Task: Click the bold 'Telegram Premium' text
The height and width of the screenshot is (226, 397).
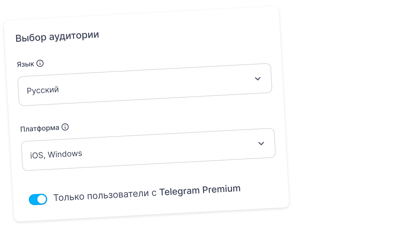Action: (x=200, y=190)
